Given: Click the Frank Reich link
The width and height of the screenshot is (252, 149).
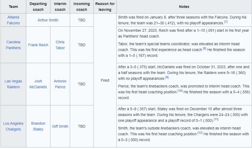Looking at the screenshot, I should point(38,45).
